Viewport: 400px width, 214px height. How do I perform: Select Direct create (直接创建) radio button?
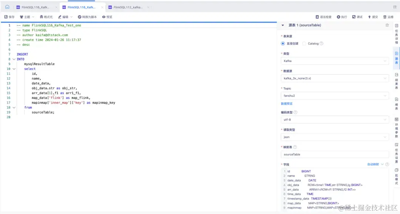[x=283, y=44]
